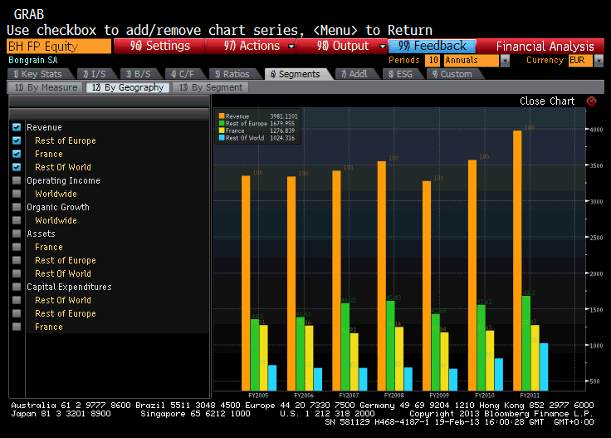Check the Assets checkbox

(x=17, y=234)
